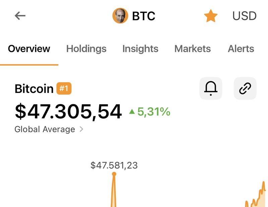
Task: Click the $47.305,54 current price
Action: 68,112
